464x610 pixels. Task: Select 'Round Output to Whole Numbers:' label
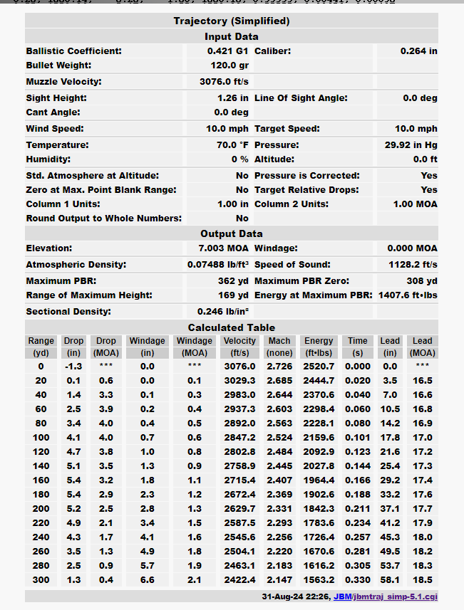pyautogui.click(x=103, y=219)
